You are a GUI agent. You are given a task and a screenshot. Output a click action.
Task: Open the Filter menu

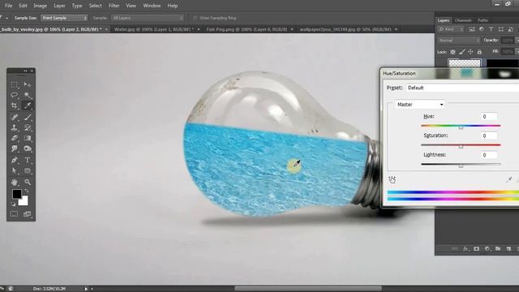click(114, 6)
